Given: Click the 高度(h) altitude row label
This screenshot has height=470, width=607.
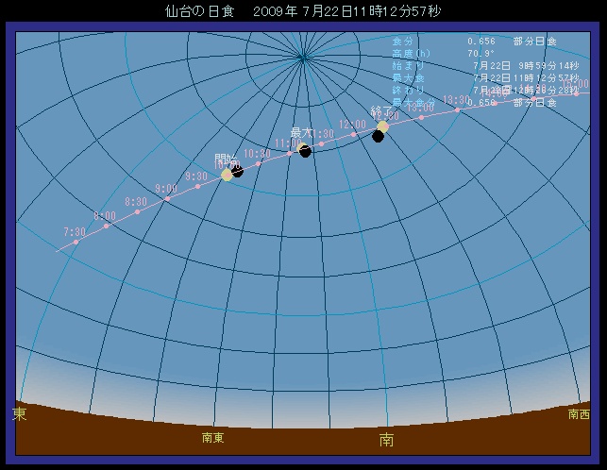Looking at the screenshot, I should coord(410,53).
